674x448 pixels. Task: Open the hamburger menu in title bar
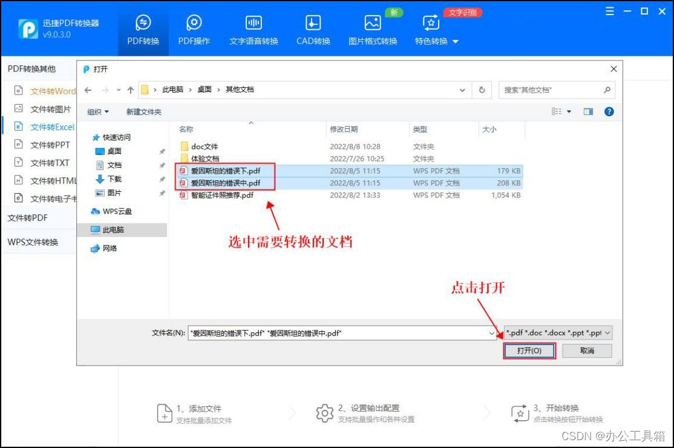coord(609,11)
